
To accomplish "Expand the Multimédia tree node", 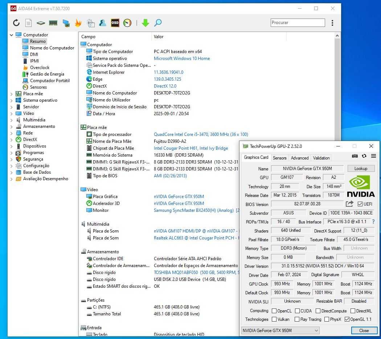I will [x=11, y=120].
